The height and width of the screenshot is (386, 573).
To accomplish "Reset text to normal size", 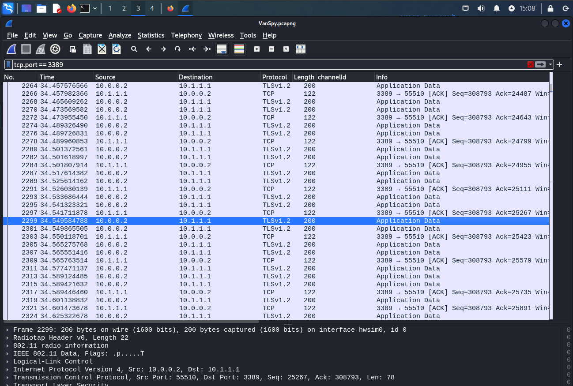I will coord(286,49).
